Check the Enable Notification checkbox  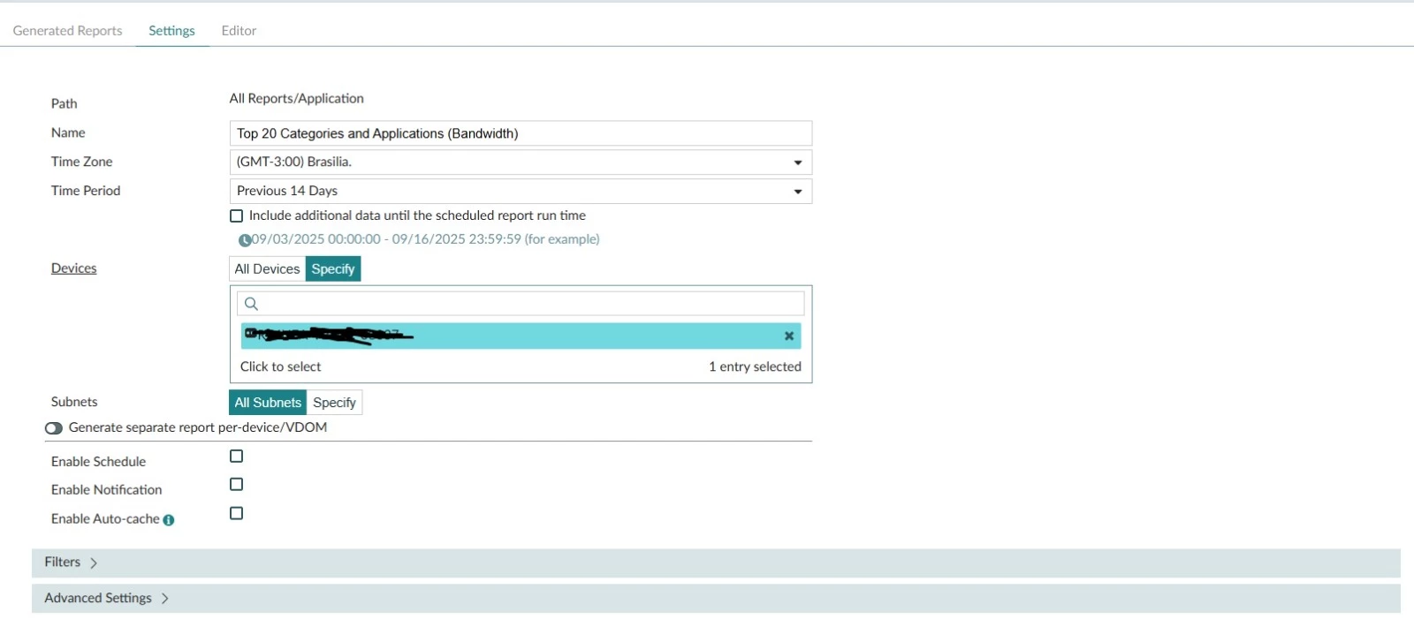(x=236, y=485)
